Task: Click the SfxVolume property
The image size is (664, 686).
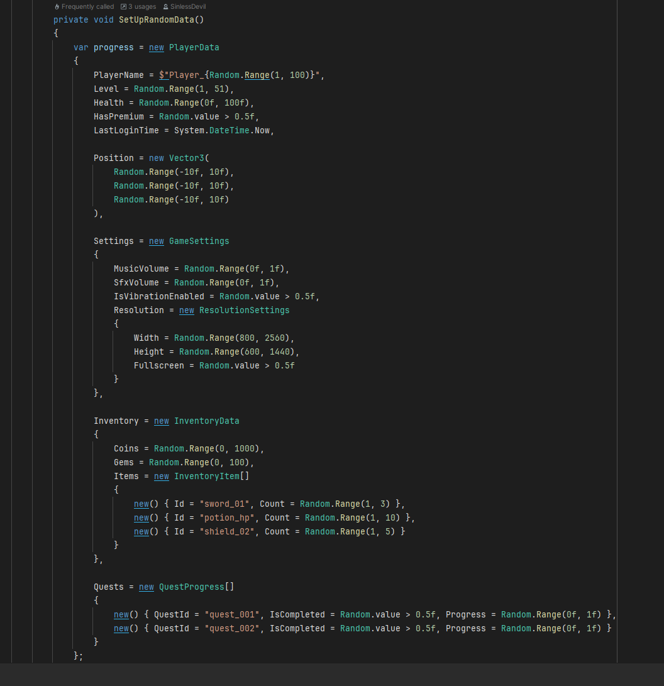Action: tap(136, 282)
